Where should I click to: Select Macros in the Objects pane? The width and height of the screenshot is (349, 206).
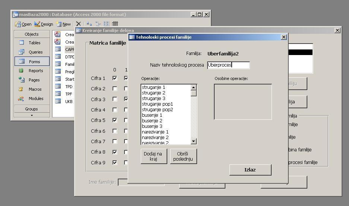(x=32, y=89)
